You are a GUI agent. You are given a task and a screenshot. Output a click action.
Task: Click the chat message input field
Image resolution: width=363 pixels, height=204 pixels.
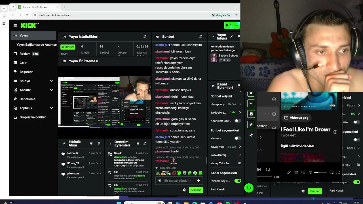click(179, 180)
